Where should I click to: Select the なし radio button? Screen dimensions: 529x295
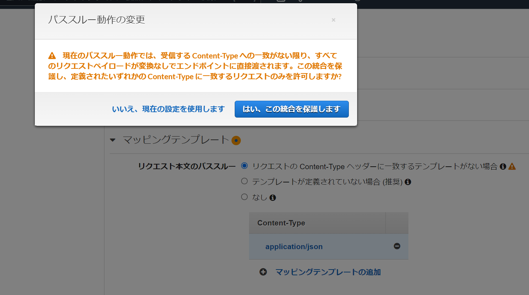point(244,197)
